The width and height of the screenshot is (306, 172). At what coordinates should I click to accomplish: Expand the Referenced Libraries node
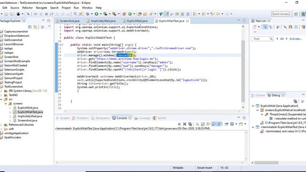(x=1, y=125)
